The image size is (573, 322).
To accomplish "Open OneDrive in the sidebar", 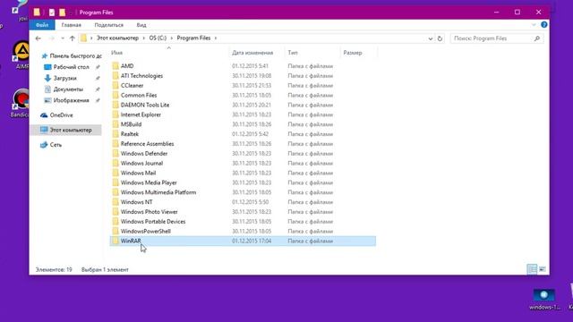I will (x=62, y=115).
